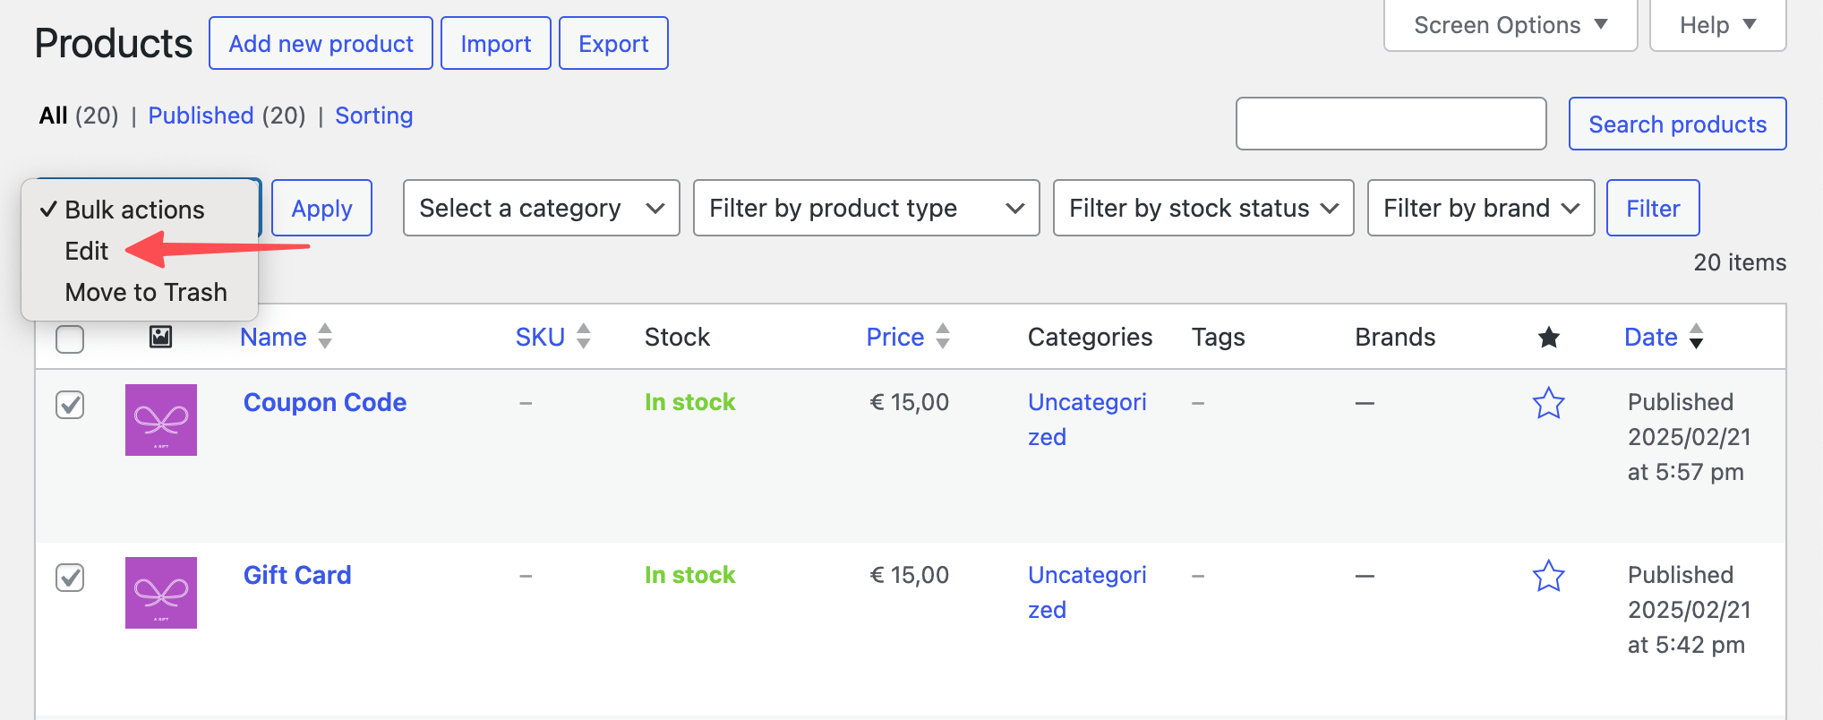The width and height of the screenshot is (1823, 720).
Task: Uncheck the Gift Card product checkbox
Action: pos(70,578)
